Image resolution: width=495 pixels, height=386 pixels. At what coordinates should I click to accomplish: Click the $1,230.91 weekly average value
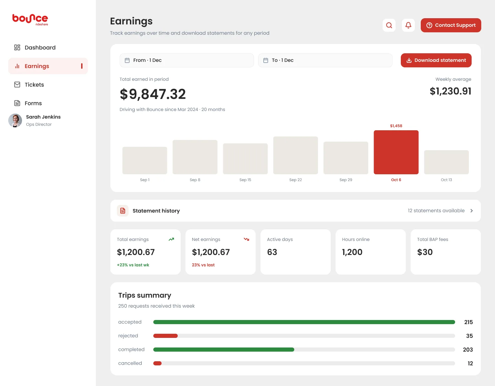(x=450, y=91)
